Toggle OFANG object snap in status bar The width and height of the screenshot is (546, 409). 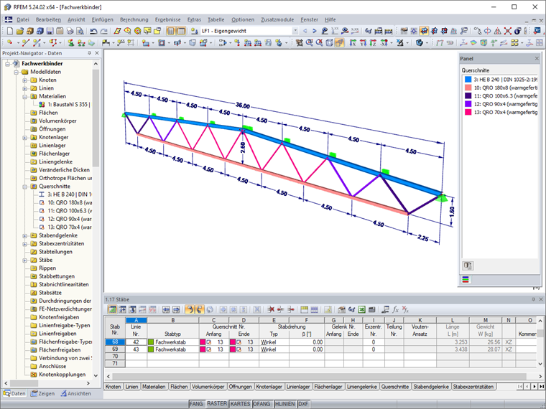(x=262, y=404)
